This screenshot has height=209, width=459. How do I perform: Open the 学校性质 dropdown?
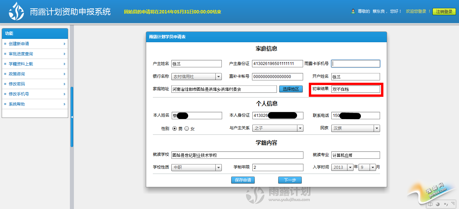(218, 167)
